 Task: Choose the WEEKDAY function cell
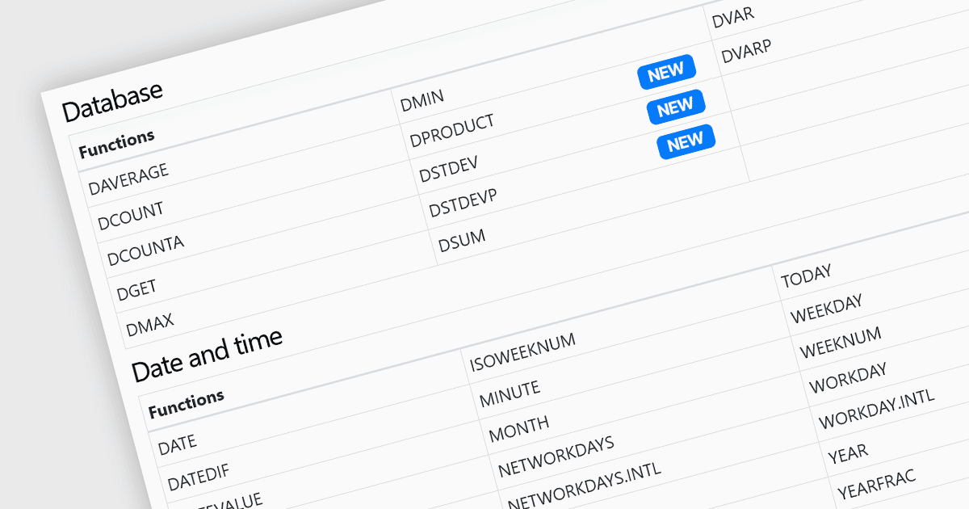826,309
